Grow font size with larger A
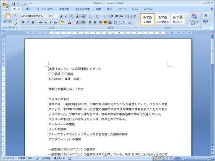This screenshot has width=215, height=161. [61, 16]
